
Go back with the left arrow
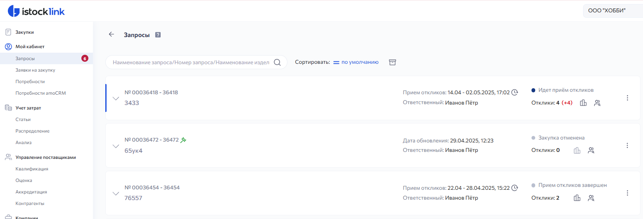point(111,35)
